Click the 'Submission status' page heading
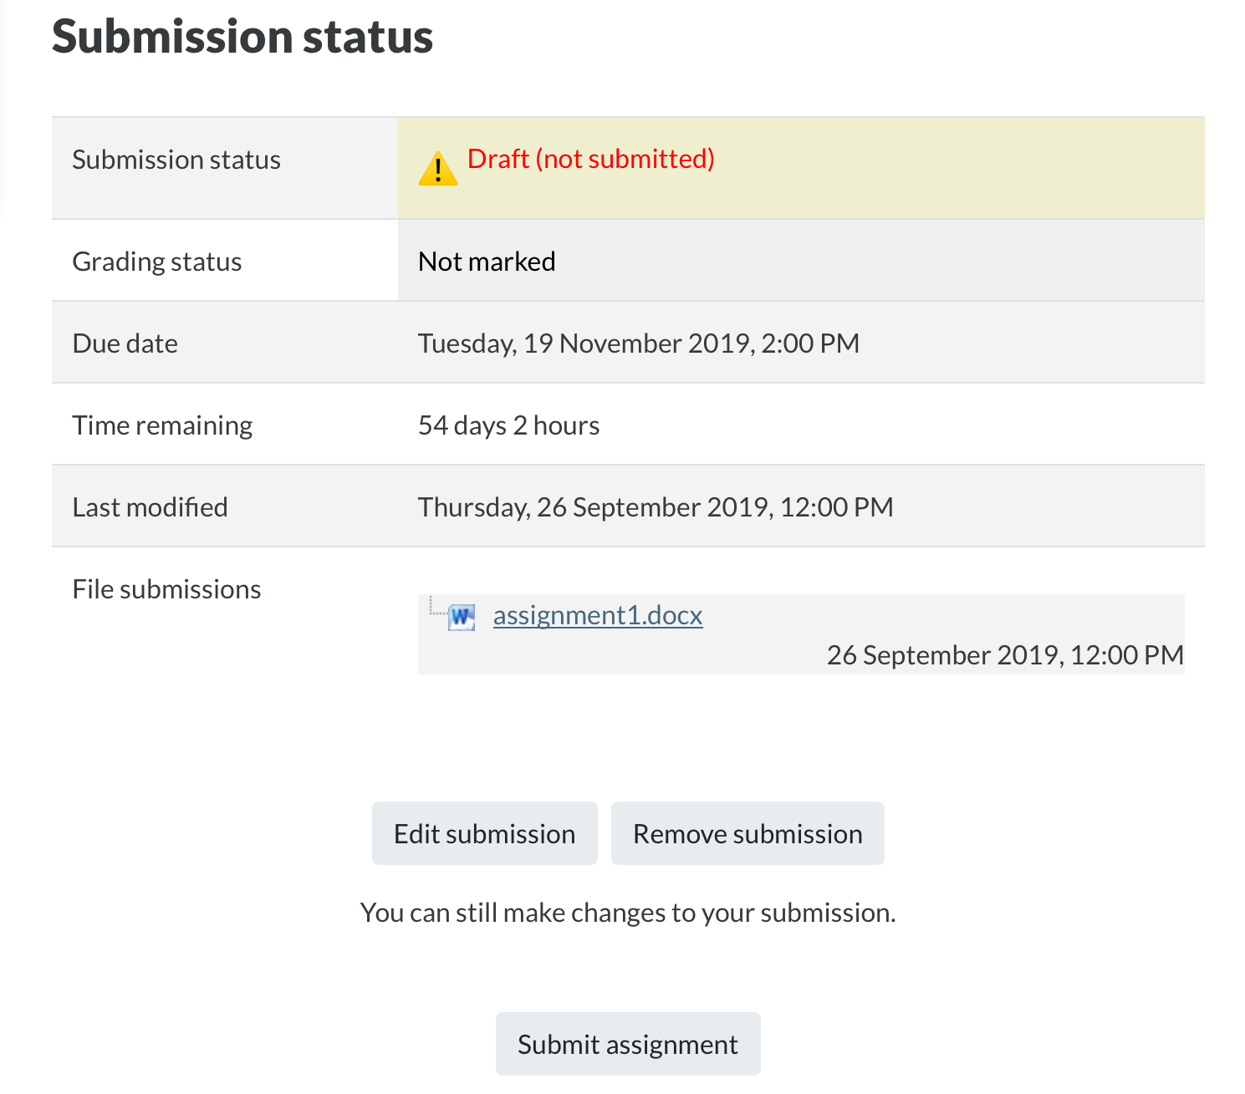The width and height of the screenshot is (1245, 1094). 242,36
